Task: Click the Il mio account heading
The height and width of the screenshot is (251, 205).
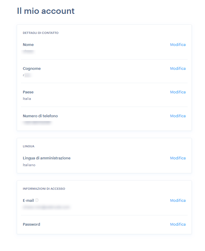Action: coord(46,11)
